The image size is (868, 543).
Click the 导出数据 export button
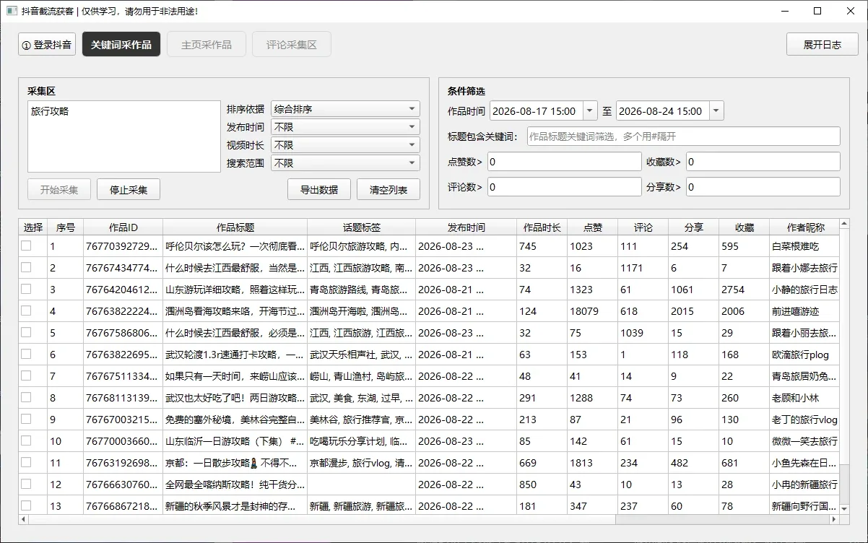coord(319,190)
